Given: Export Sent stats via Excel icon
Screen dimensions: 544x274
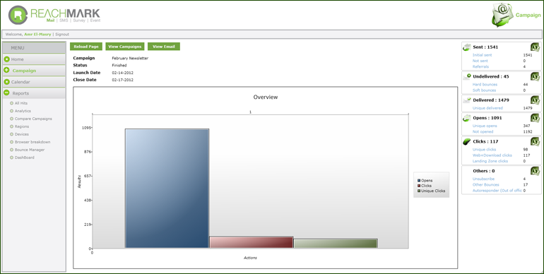Looking at the screenshot, I should pos(535,47).
